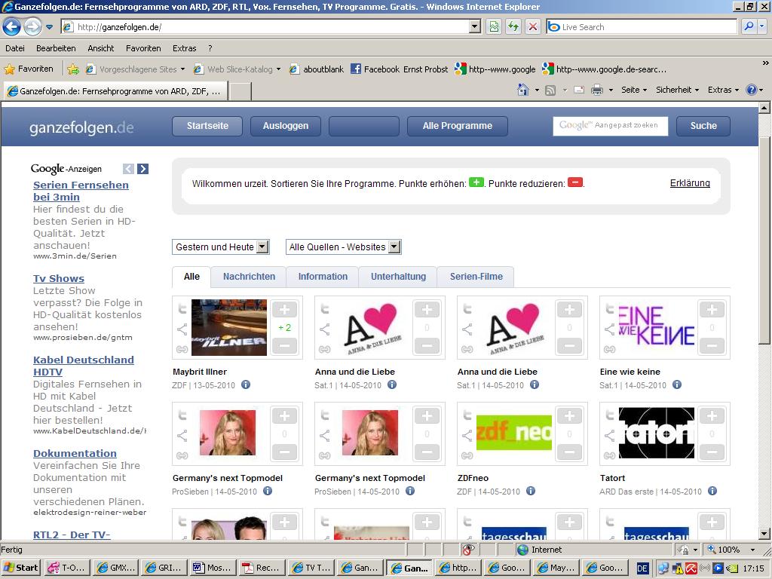The image size is (772, 579).
Task: Click plus button on ZDFneo card
Action: coord(570,416)
